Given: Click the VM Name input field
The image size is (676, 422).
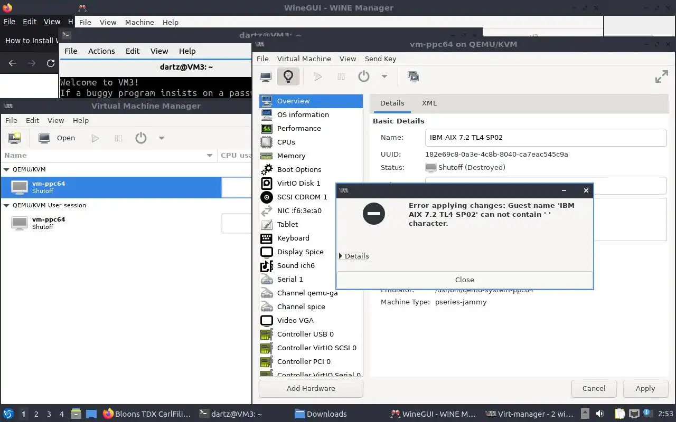Looking at the screenshot, I should coord(546,137).
